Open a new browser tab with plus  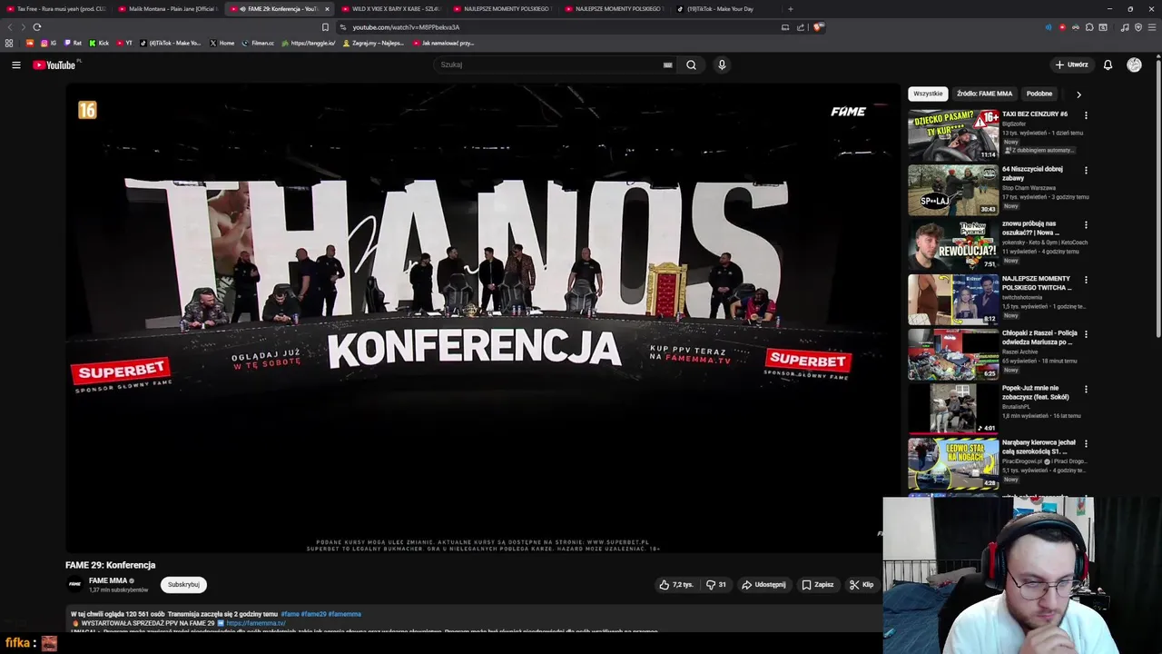(790, 9)
